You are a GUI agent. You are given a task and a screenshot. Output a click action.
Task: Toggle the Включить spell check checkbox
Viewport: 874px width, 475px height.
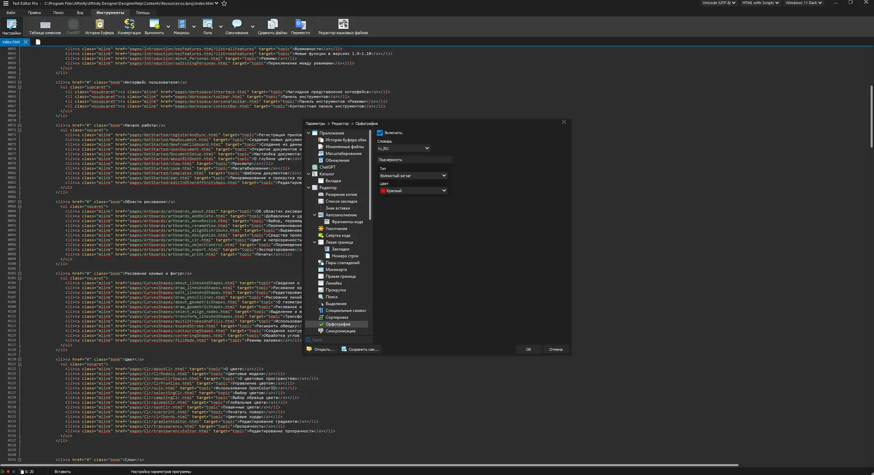pyautogui.click(x=380, y=133)
